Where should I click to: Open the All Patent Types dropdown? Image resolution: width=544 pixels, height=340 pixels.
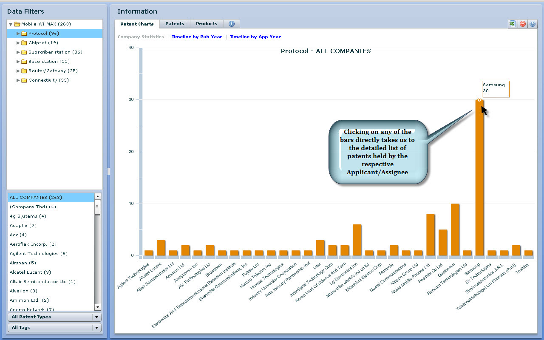[97, 317]
